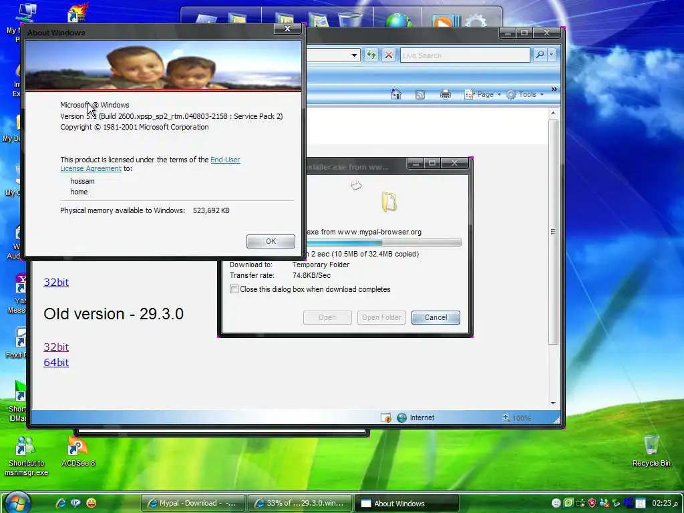This screenshot has height=513, width=684.
Task: Click the user name hossam
Action: pos(82,181)
